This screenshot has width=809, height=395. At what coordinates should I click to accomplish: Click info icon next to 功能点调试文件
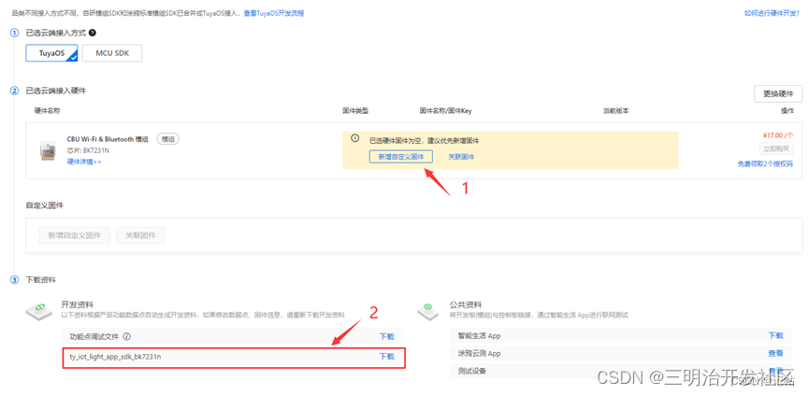(x=126, y=337)
